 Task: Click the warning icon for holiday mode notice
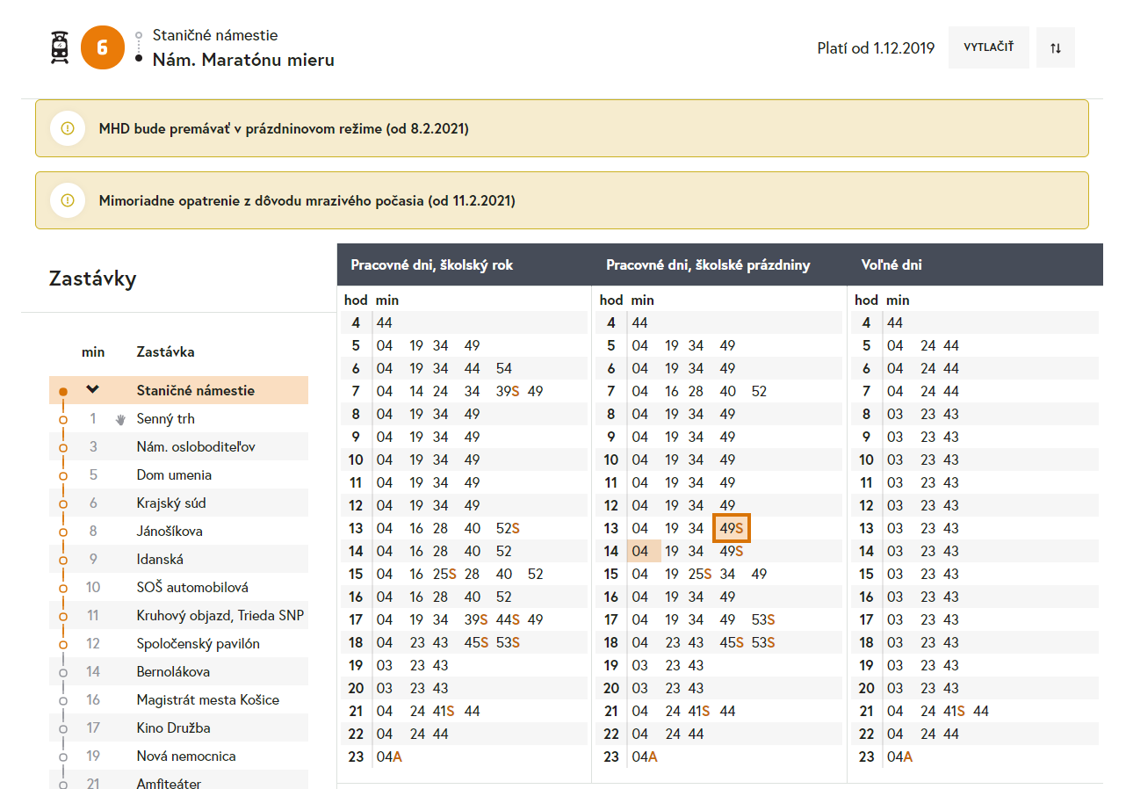(68, 128)
